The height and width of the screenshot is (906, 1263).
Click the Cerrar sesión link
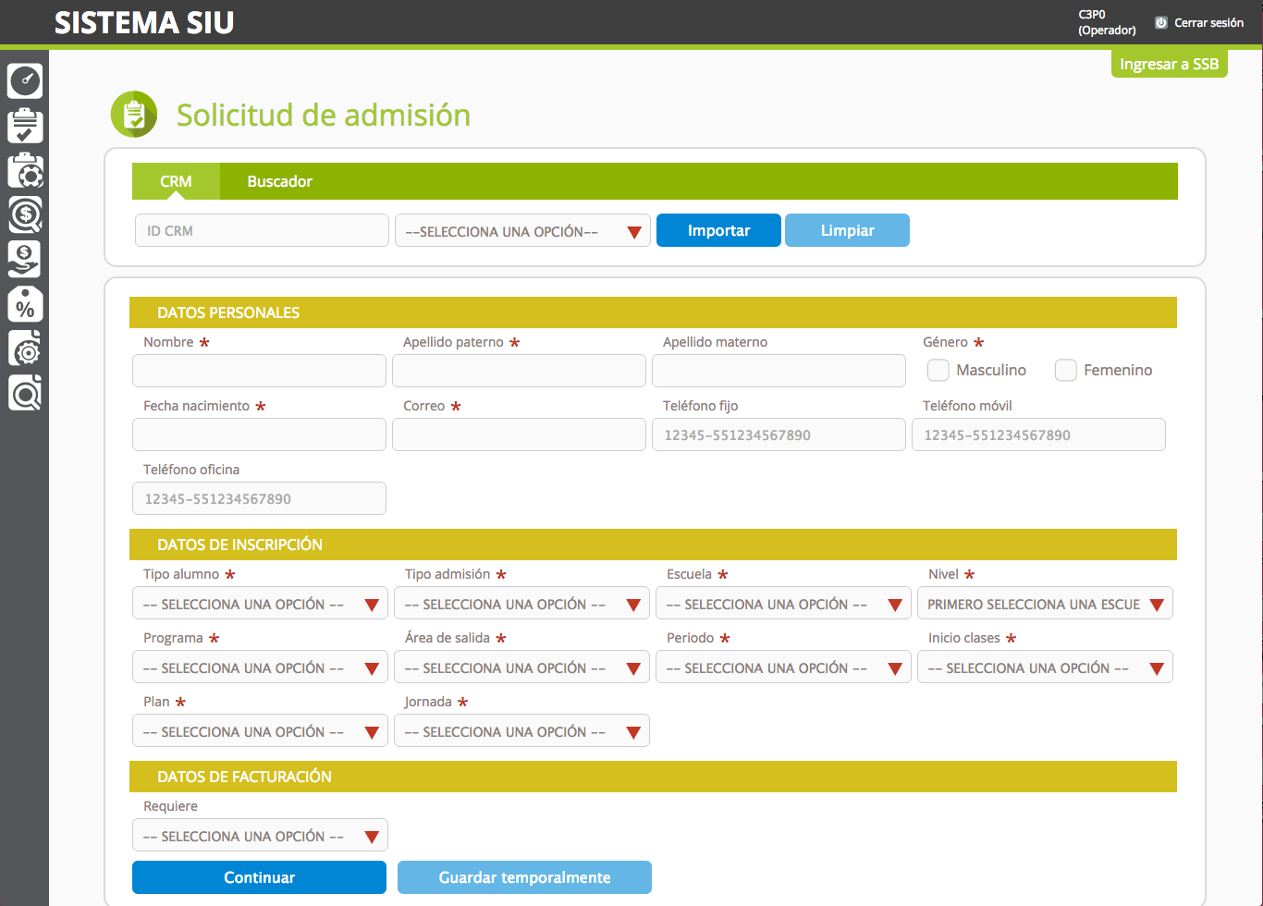tap(1208, 22)
